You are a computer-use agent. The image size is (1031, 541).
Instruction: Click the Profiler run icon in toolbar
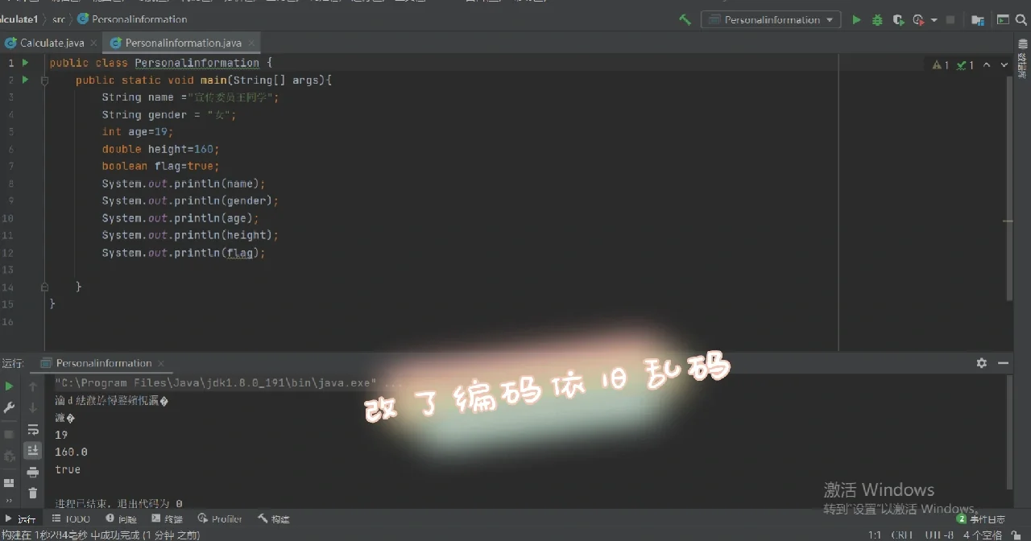coord(919,19)
